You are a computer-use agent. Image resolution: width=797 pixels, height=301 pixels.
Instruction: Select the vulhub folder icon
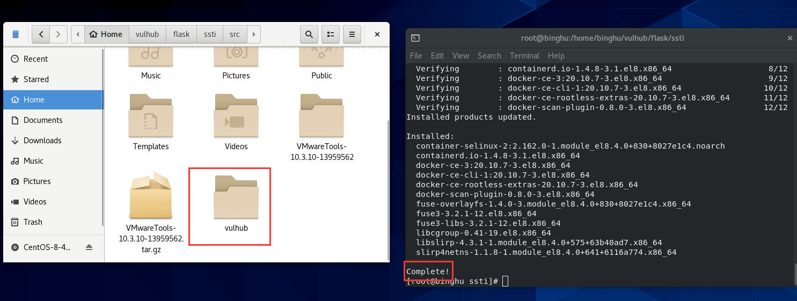[236, 197]
